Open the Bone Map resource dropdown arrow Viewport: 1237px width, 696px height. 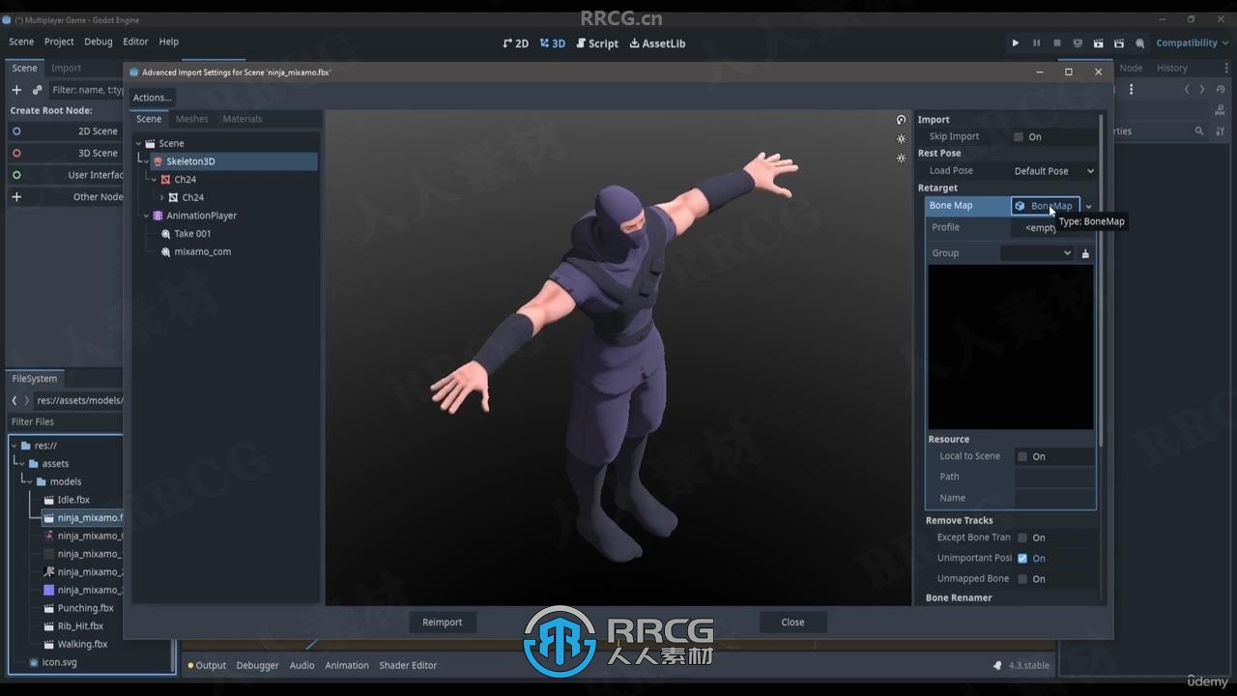click(1088, 206)
